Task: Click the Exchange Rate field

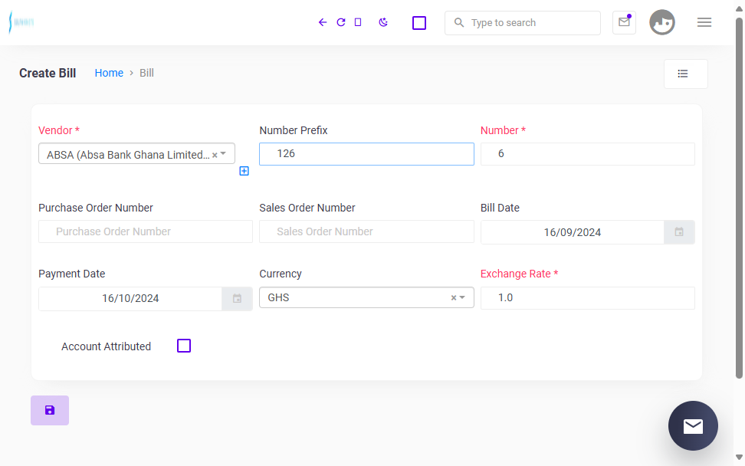Action: tap(588, 298)
